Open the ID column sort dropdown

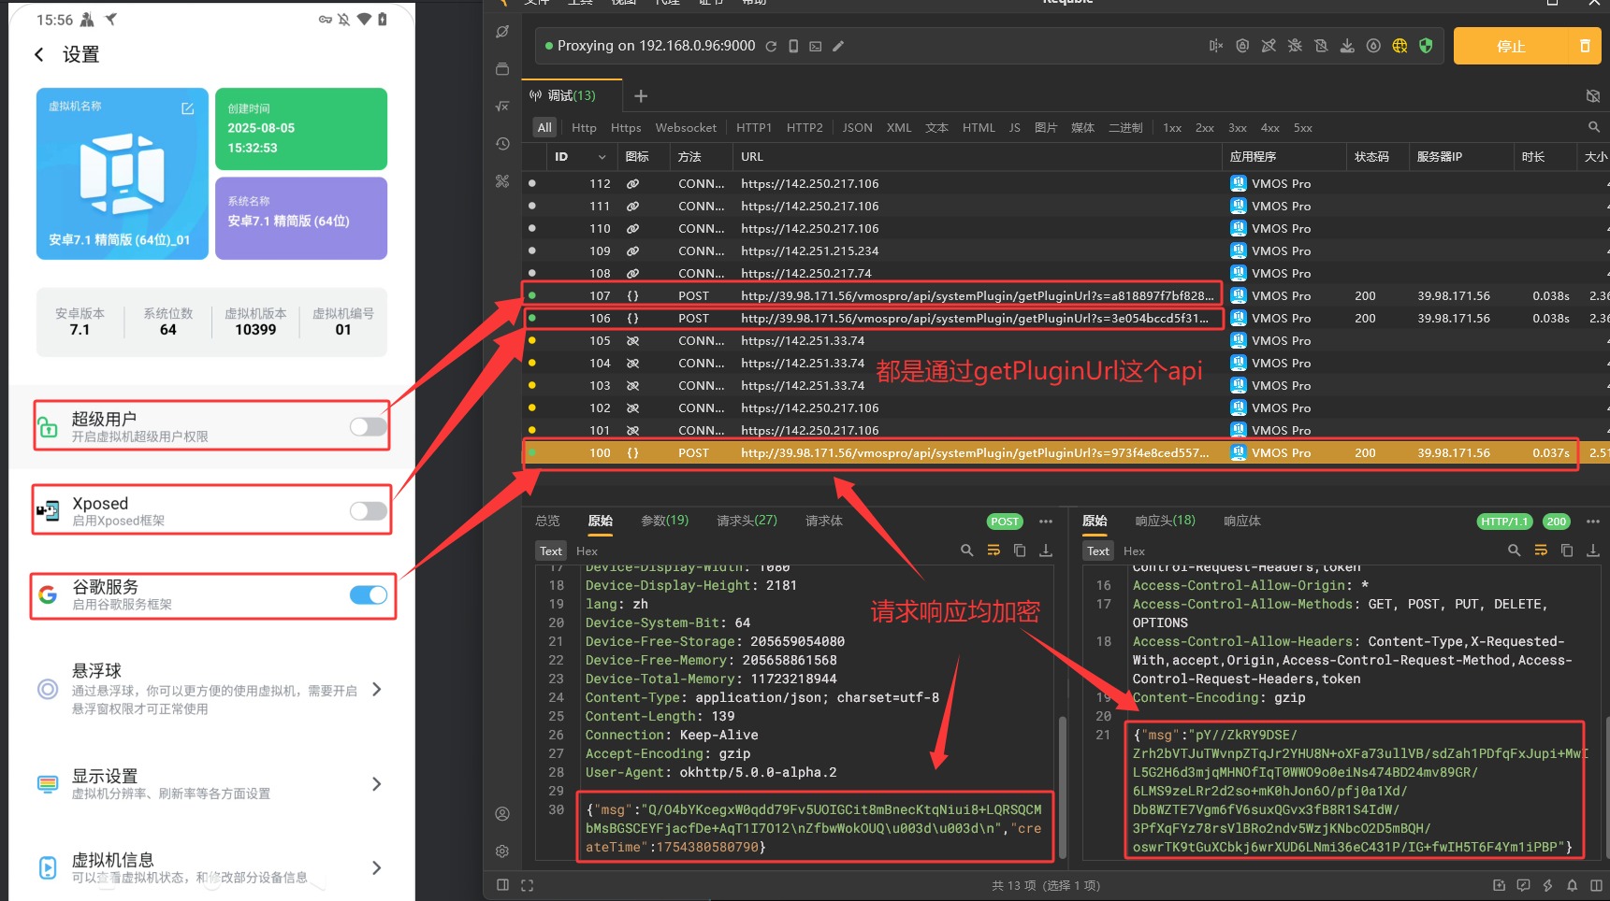[x=602, y=157]
